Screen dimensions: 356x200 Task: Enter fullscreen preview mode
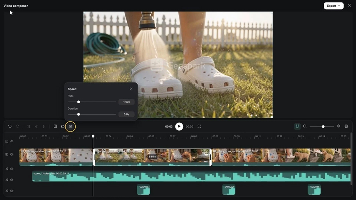(199, 126)
